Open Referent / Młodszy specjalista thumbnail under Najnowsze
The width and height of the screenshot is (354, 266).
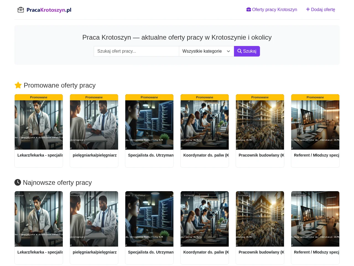(315, 219)
